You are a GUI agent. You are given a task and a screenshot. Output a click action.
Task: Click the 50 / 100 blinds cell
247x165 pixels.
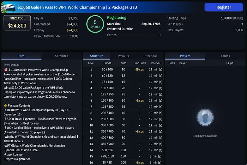[107, 69]
